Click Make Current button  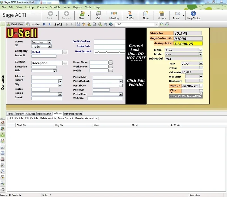pyautogui.click(x=66, y=118)
